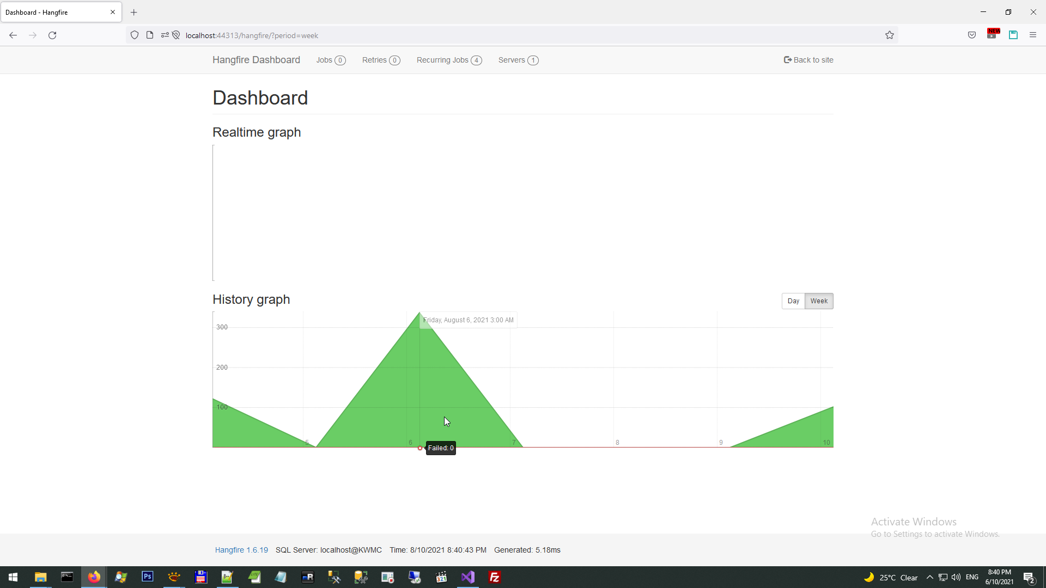Viewport: 1046px width, 588px height.
Task: Click the Save to Pocket icon
Action: tap(972, 35)
